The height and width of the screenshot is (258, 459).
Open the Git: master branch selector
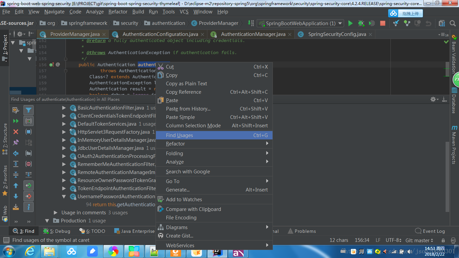click(x=420, y=240)
